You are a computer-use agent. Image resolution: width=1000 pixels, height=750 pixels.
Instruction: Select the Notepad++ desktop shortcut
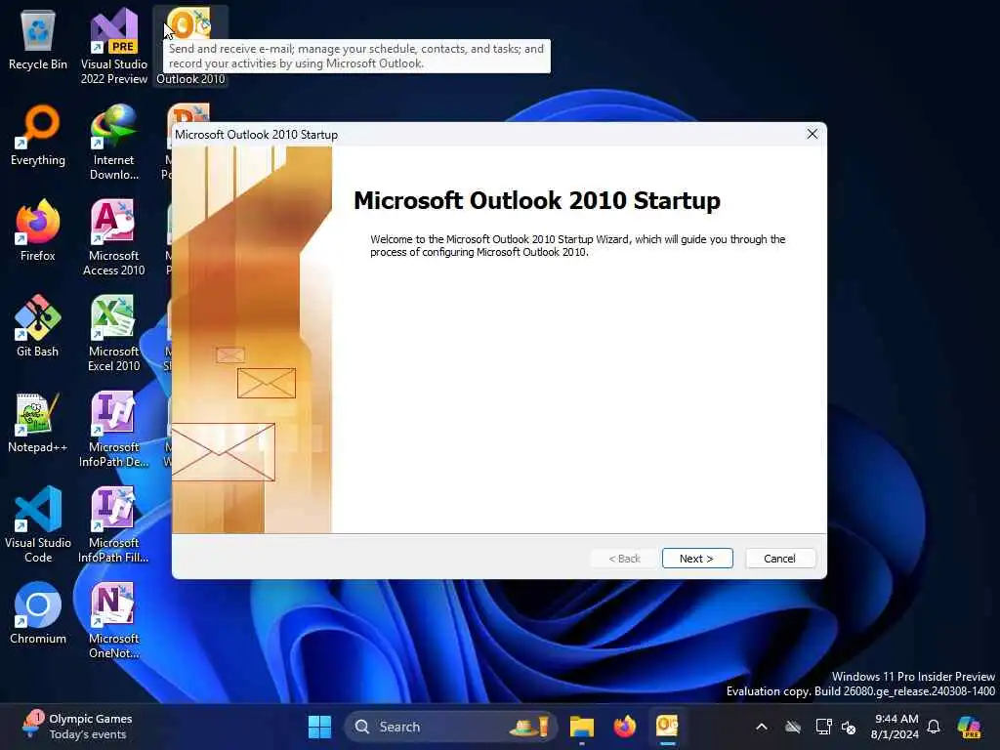tap(38, 423)
